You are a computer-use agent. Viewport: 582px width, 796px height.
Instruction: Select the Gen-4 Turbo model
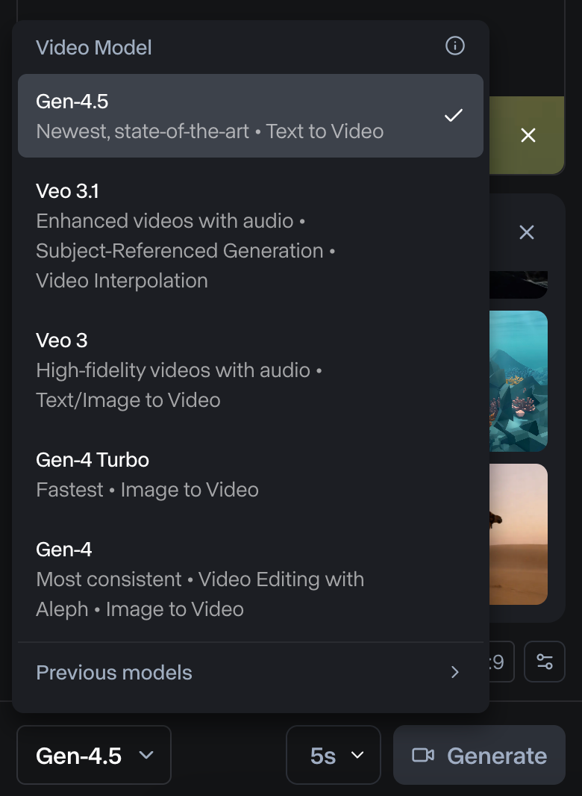pos(224,474)
